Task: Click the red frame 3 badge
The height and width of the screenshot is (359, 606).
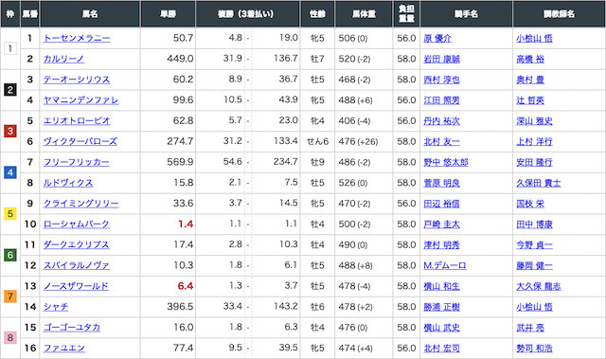Action: coord(10,132)
